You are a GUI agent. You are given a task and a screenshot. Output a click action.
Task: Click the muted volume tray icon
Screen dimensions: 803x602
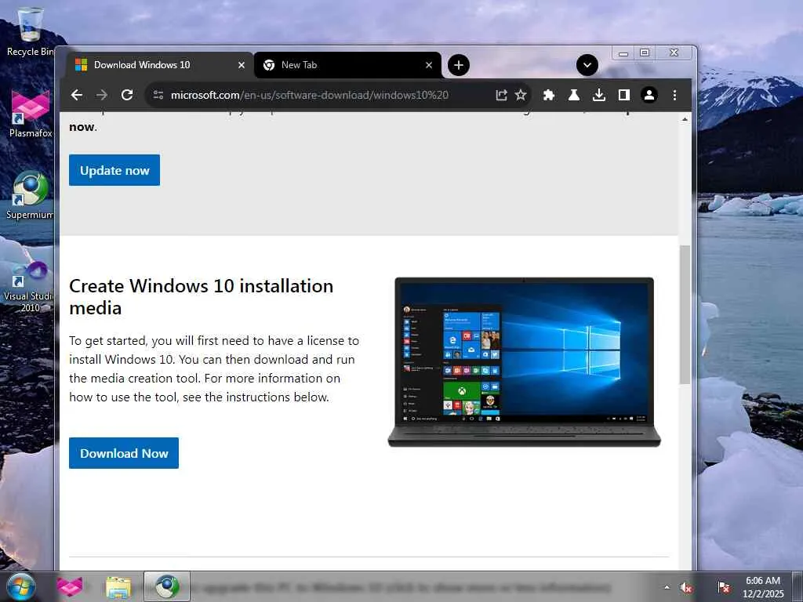(x=686, y=587)
